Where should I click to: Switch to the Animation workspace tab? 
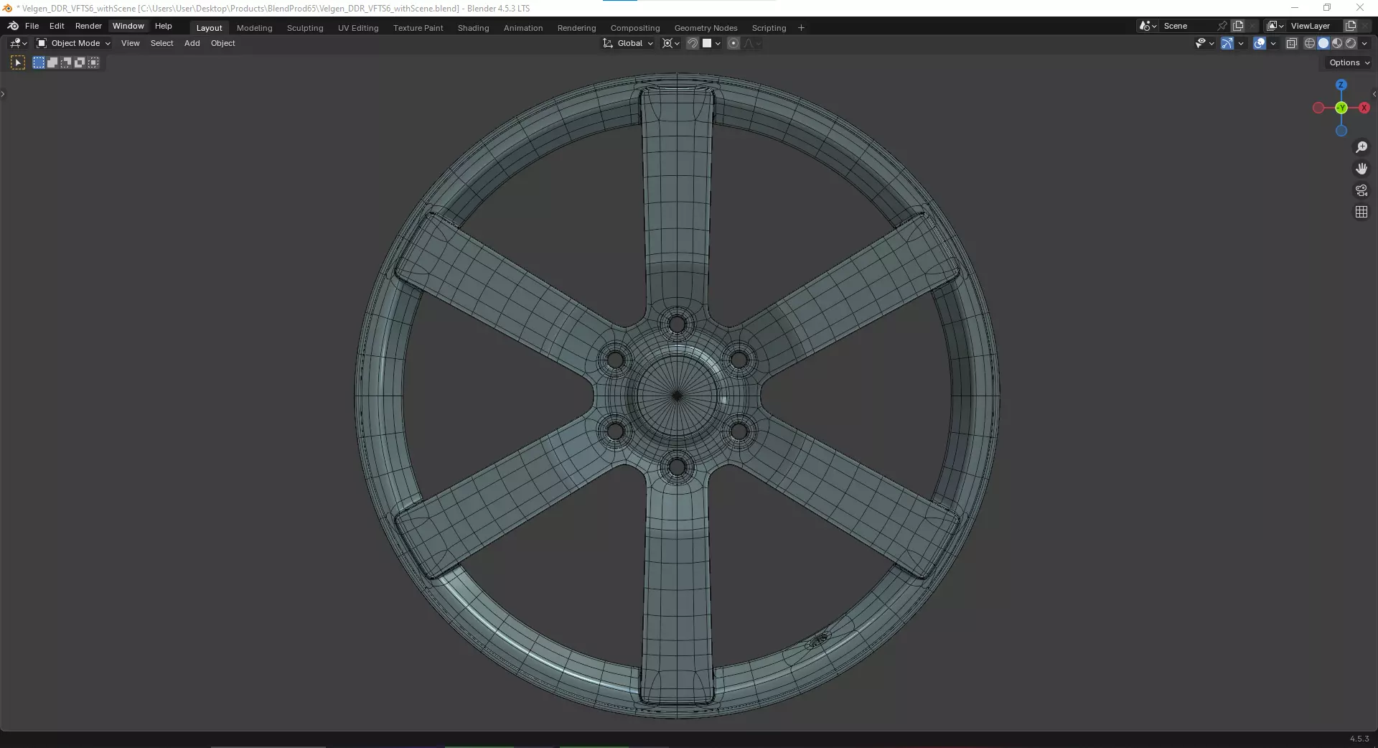[523, 28]
